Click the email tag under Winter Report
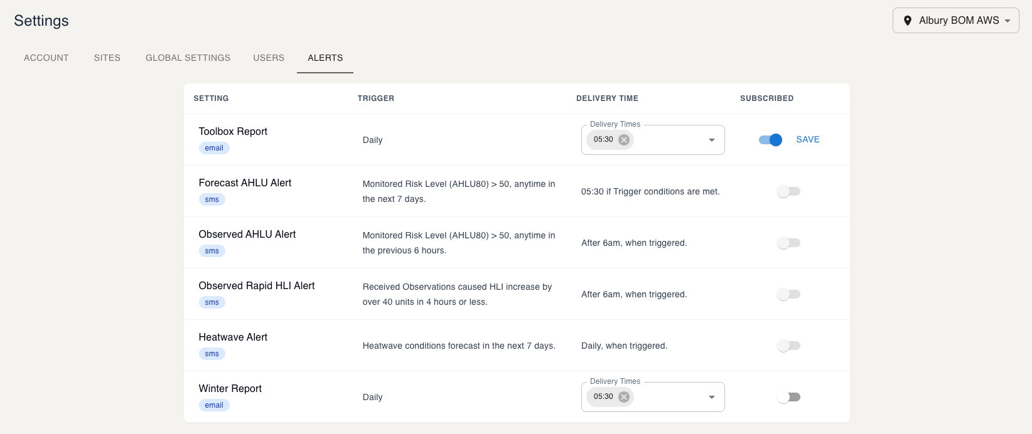 click(214, 405)
